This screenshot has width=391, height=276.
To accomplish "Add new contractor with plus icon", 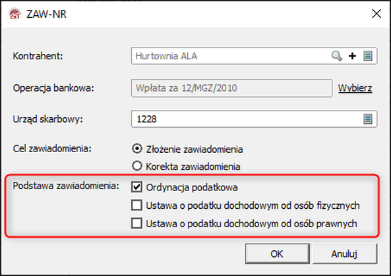I will [x=352, y=56].
